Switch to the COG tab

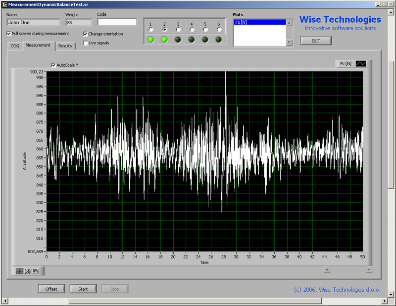click(x=15, y=46)
